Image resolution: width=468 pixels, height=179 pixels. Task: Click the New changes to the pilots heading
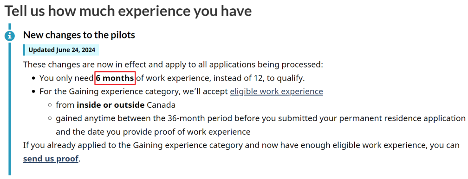[79, 35]
